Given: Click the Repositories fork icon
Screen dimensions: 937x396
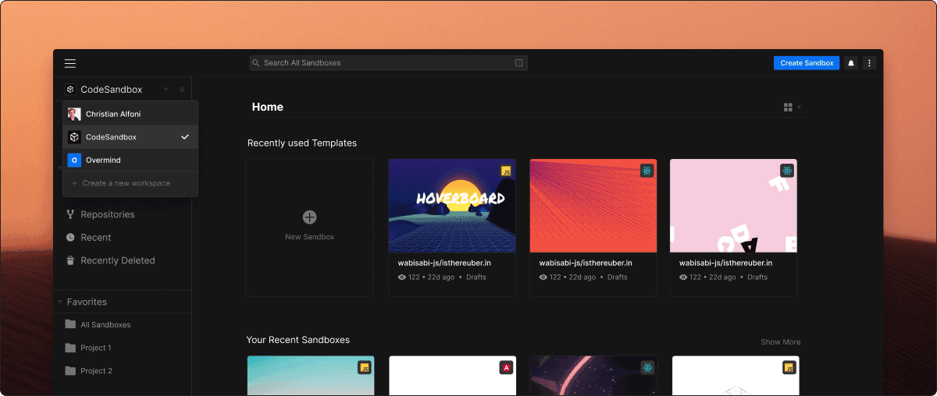Looking at the screenshot, I should click(70, 214).
